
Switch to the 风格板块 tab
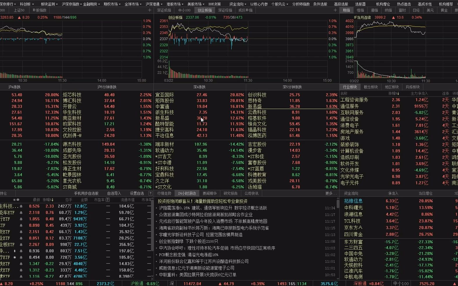[413, 87]
